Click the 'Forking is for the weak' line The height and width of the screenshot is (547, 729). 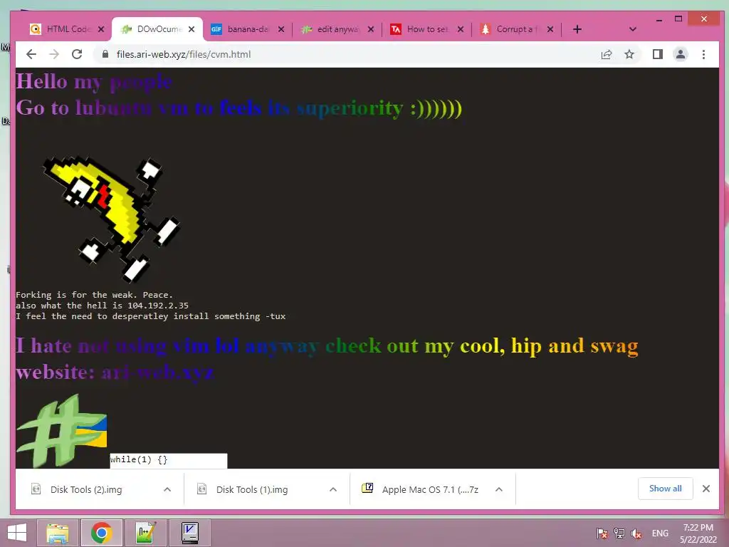tap(94, 295)
